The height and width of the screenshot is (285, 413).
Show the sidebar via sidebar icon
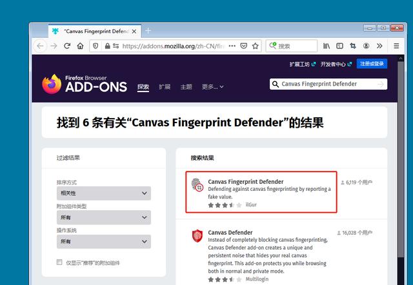click(340, 46)
